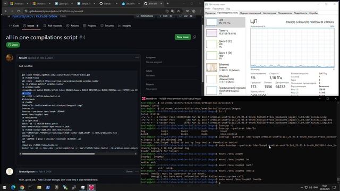Open the Chrome profile avatar icon
This screenshot has width=340, height=191.
click(193, 11)
